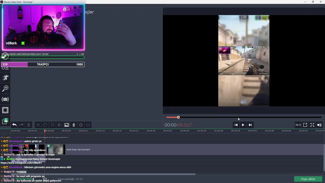Click the preview seek bar handle
This screenshot has height=183, width=325.
(x=178, y=117)
